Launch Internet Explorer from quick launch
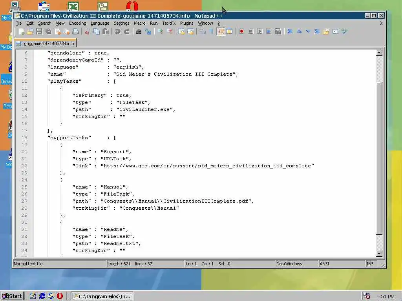 point(42,296)
